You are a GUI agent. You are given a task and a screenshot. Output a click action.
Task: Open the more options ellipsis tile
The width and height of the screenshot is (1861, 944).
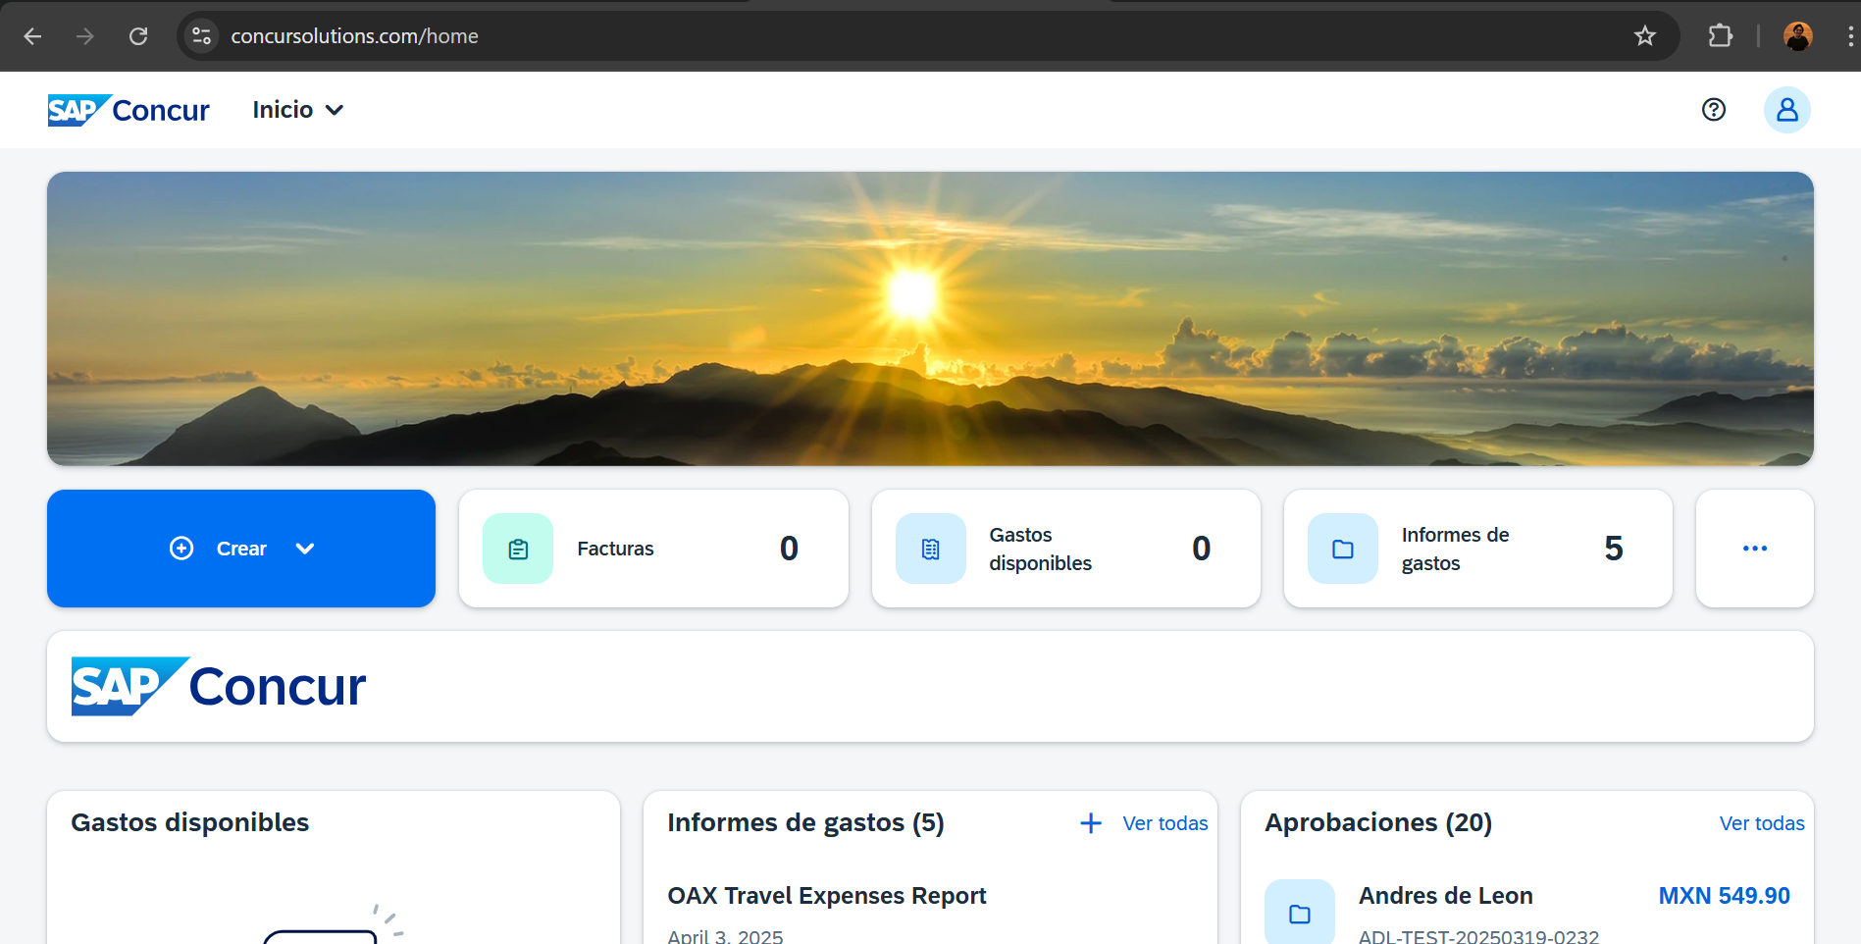[x=1755, y=549]
